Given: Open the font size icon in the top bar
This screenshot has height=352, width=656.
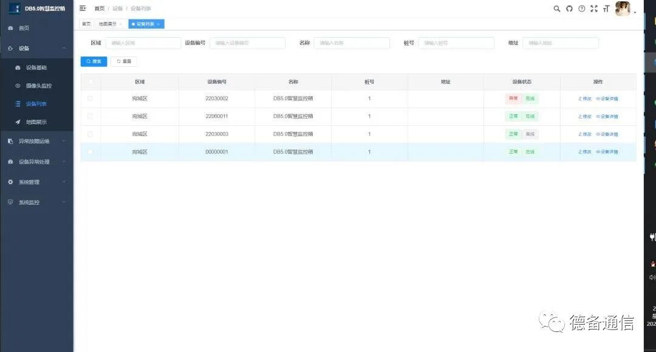Looking at the screenshot, I should point(606,9).
